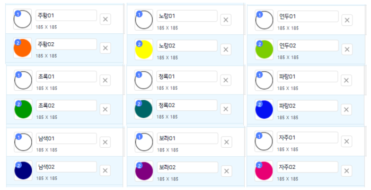Edit the 노랑01 name field
371x190 pixels.
187,16
